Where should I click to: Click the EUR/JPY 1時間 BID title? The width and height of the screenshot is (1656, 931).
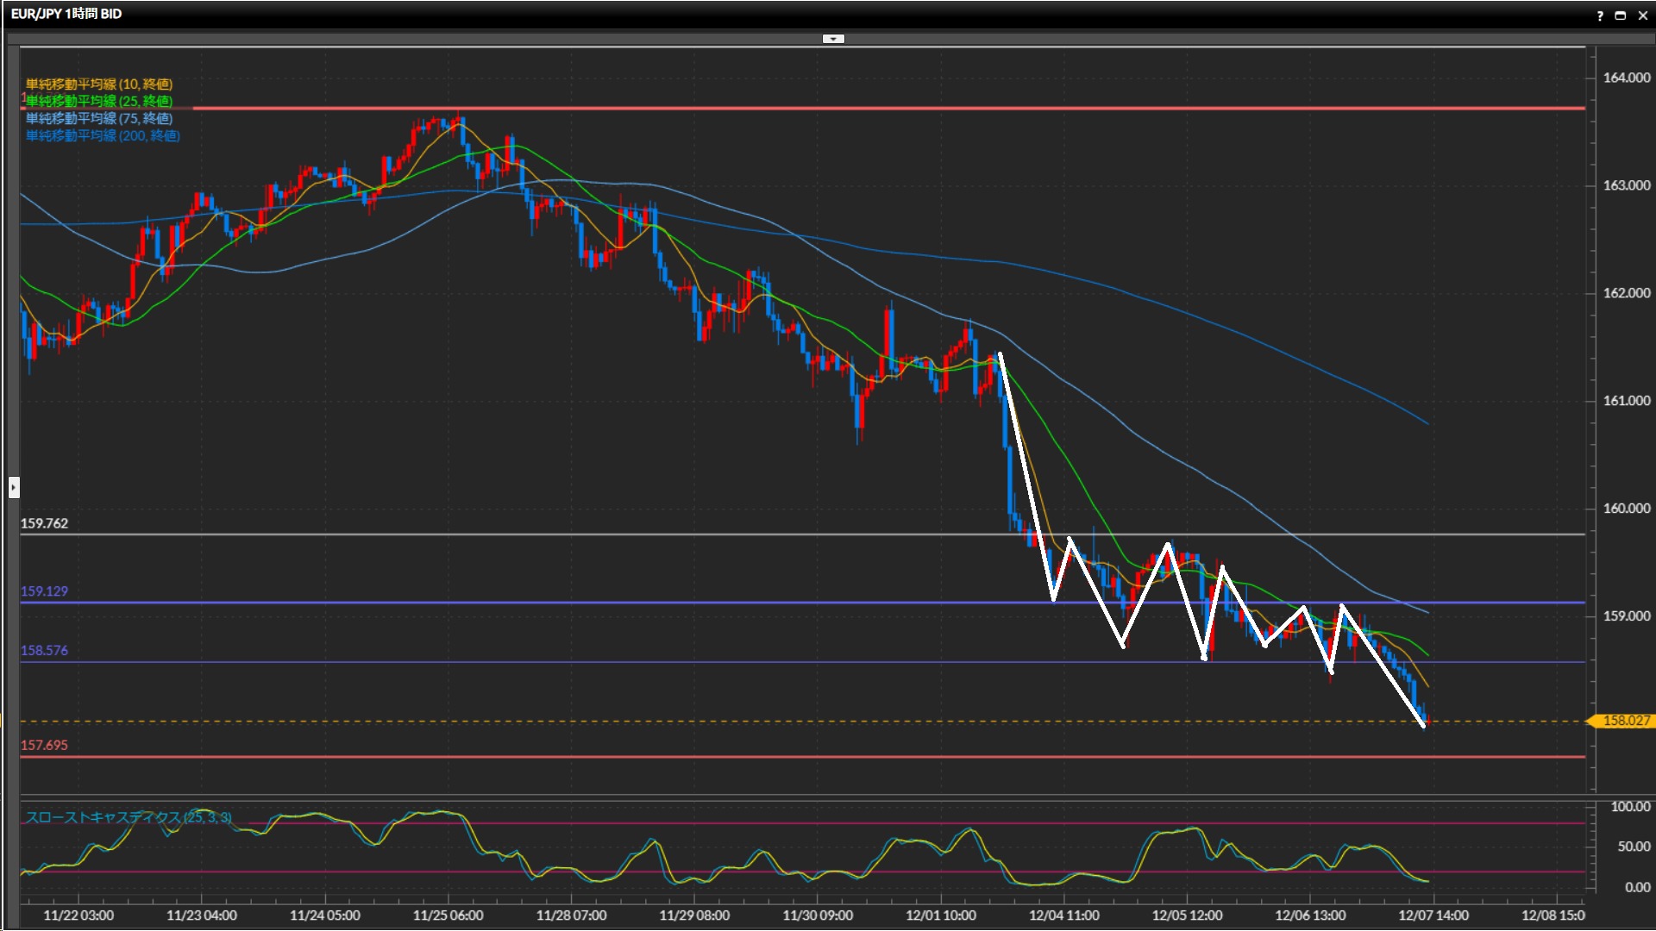tap(66, 14)
